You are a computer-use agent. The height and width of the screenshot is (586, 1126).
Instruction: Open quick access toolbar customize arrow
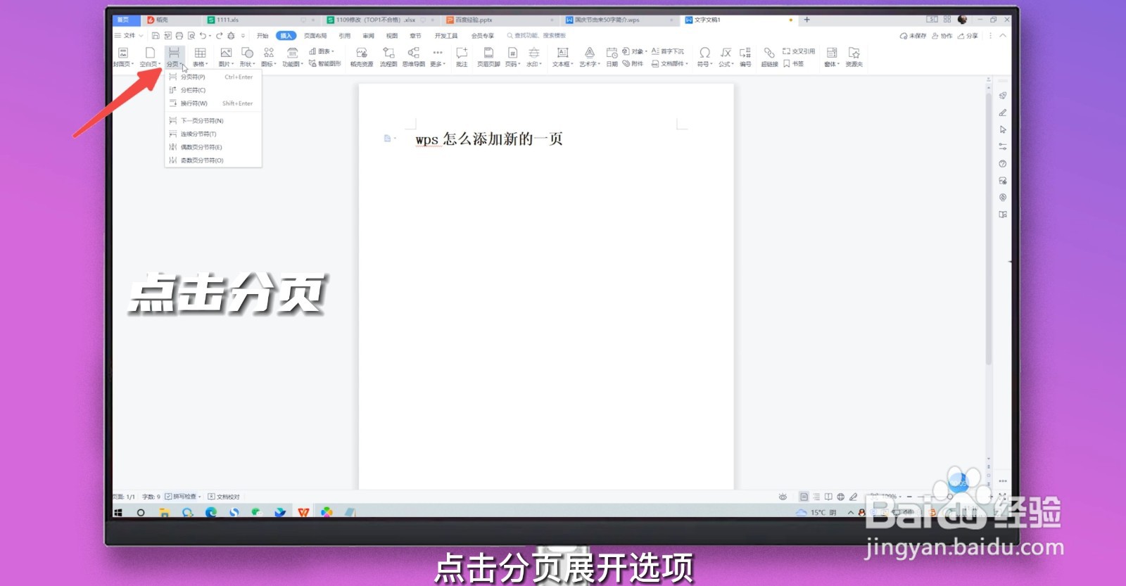tap(243, 35)
